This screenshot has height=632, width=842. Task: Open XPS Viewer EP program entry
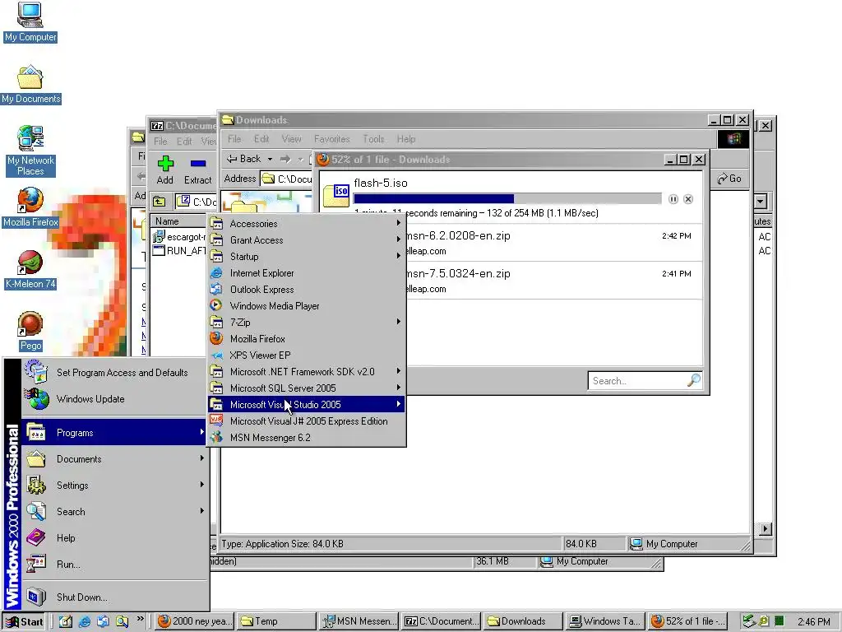(306, 355)
